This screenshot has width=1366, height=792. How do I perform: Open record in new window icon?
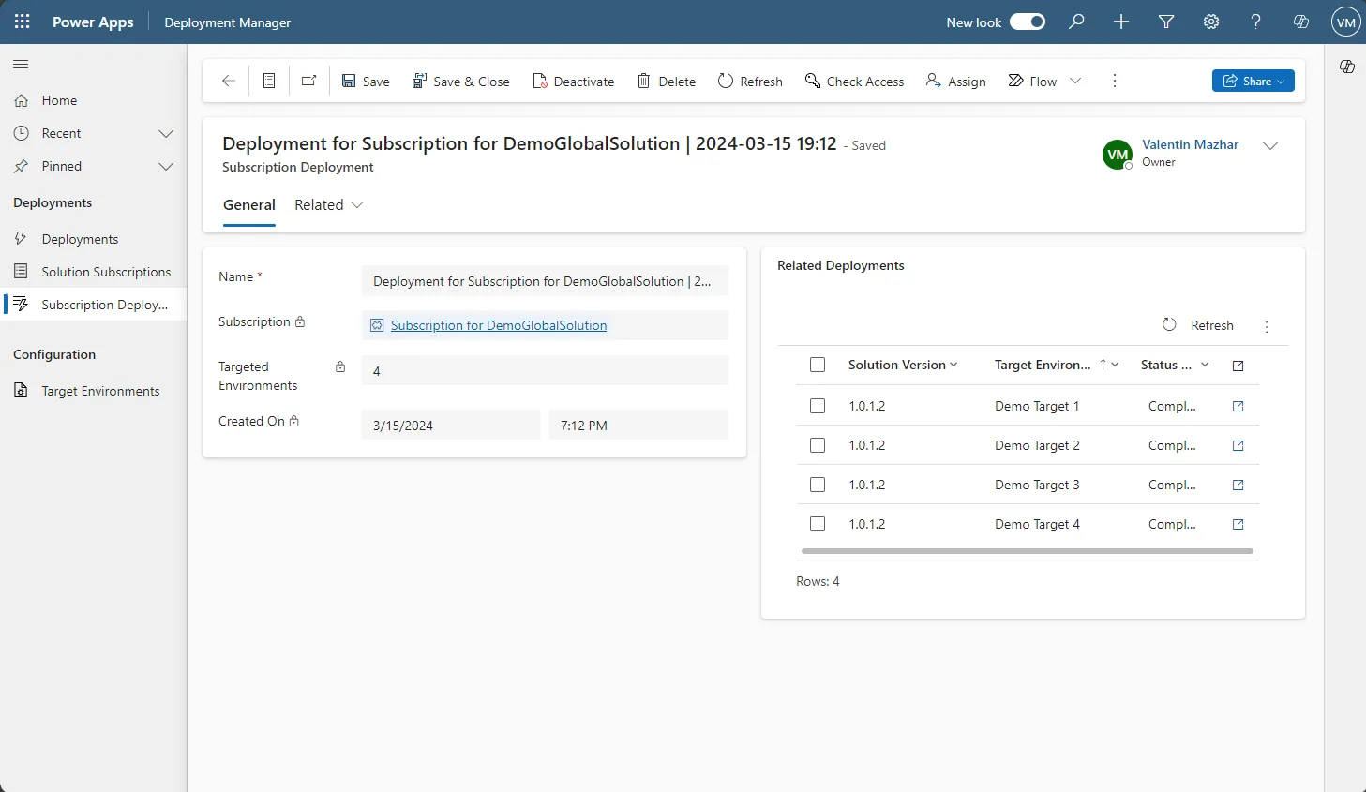click(308, 81)
